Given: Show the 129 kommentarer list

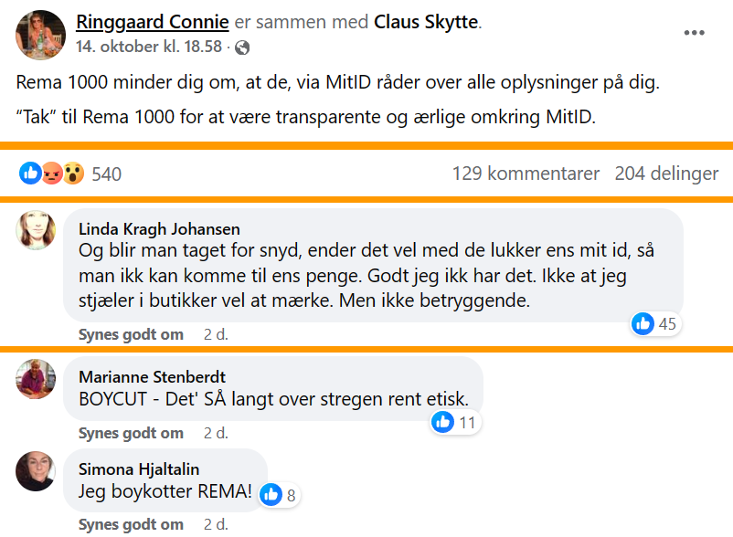Looking at the screenshot, I should 526,174.
